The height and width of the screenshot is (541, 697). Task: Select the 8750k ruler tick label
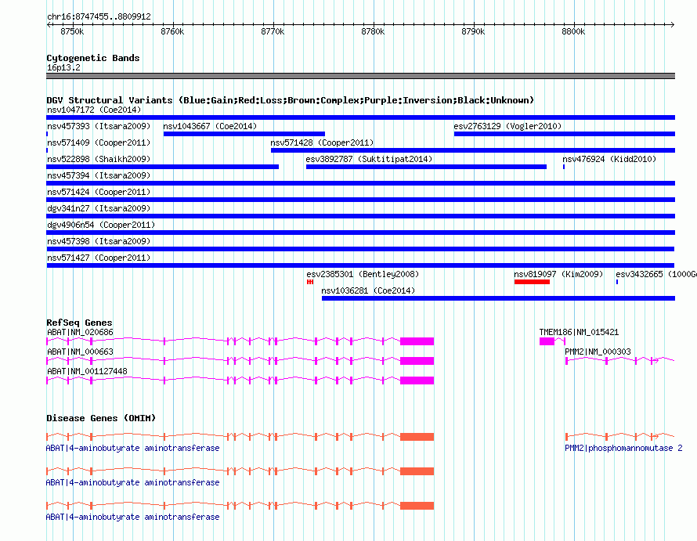(x=72, y=31)
